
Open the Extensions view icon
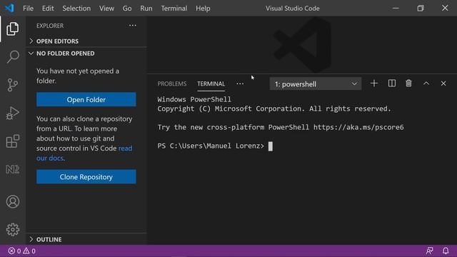(13, 141)
